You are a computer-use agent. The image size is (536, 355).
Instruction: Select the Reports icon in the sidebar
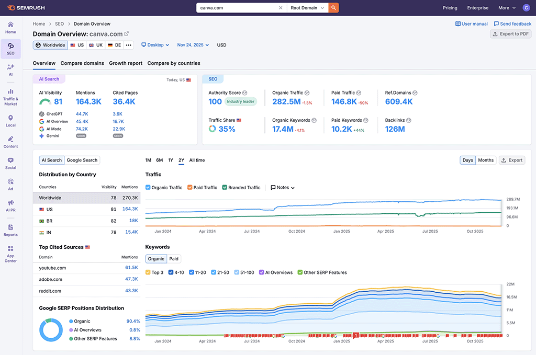click(10, 230)
